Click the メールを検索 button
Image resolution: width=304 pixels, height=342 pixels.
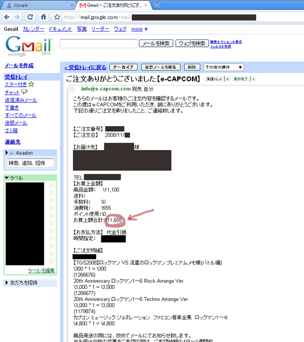pos(156,44)
